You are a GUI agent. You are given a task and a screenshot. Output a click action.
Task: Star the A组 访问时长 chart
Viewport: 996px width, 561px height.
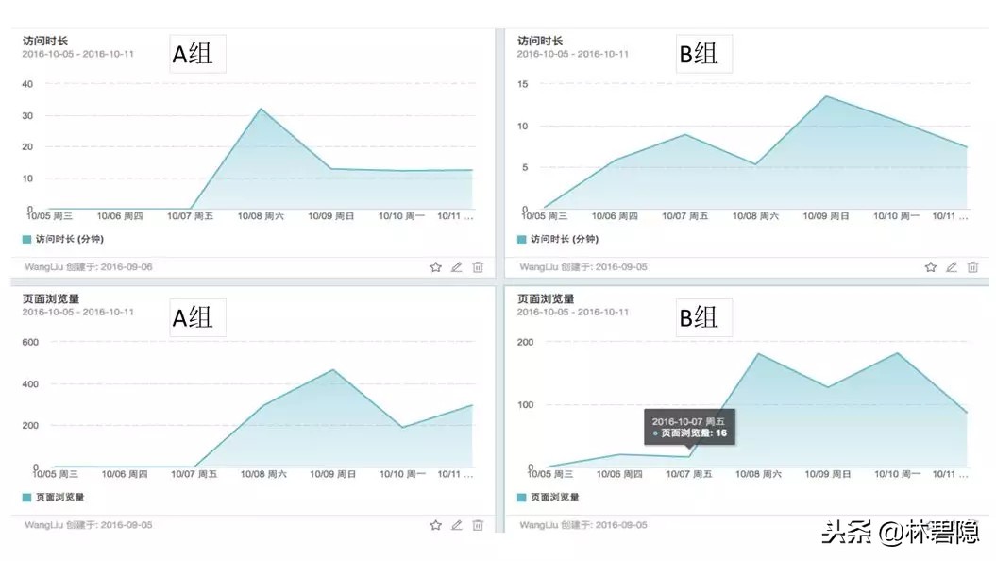click(436, 267)
